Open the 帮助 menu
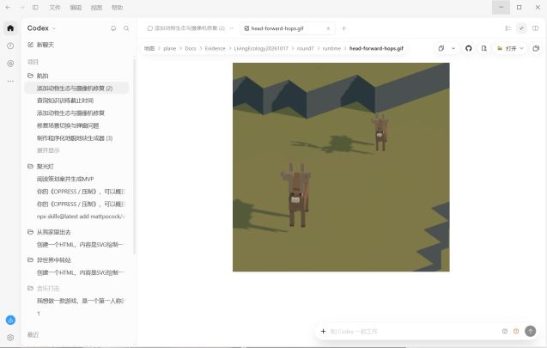Screen dimensions: 547x348 117,8
